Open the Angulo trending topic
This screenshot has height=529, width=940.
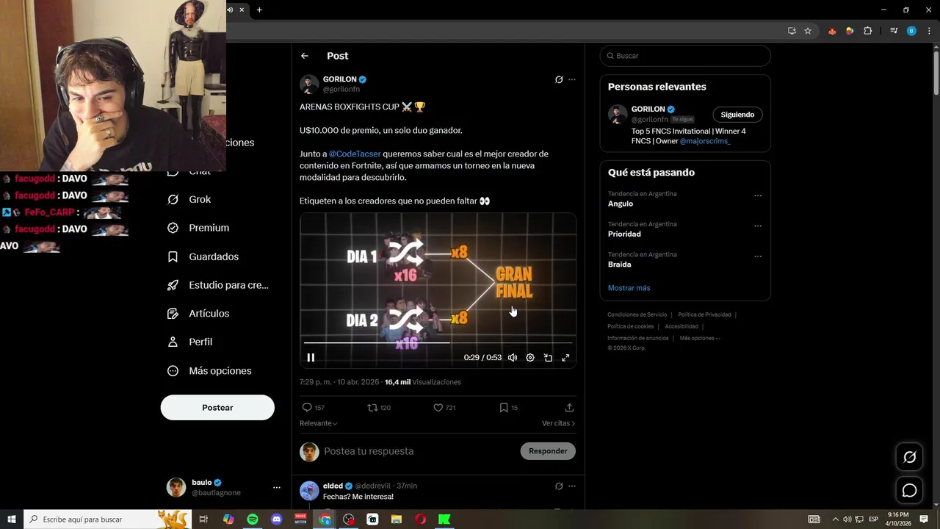[621, 204]
